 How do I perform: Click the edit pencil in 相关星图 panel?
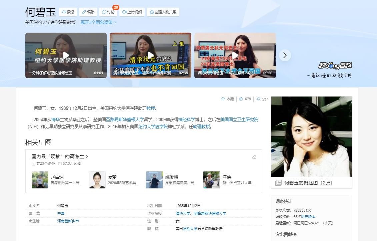pyautogui.click(x=254, y=157)
